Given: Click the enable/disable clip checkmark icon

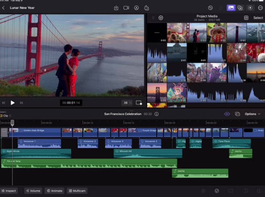Looking at the screenshot, I should pos(217,191).
